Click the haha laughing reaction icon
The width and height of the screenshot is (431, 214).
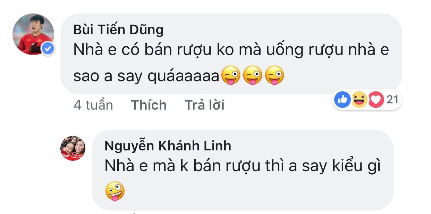click(359, 100)
